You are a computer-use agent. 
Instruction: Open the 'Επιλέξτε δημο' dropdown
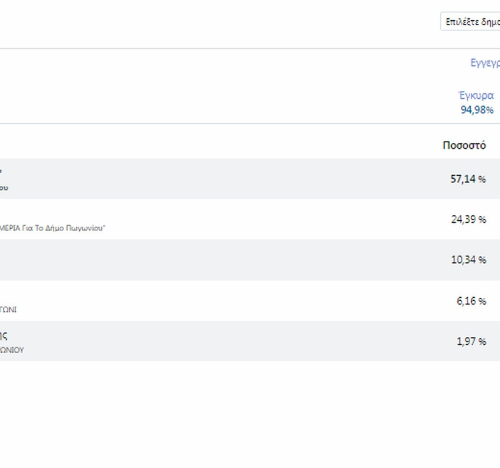[x=471, y=21]
